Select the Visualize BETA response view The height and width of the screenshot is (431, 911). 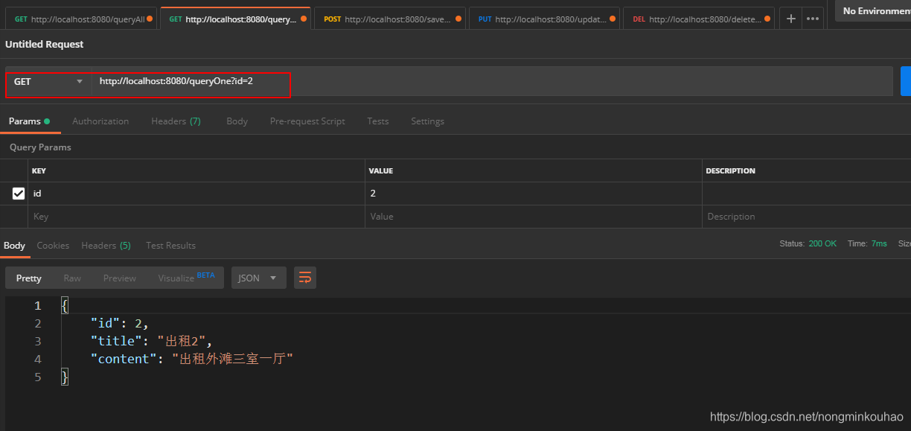point(186,278)
